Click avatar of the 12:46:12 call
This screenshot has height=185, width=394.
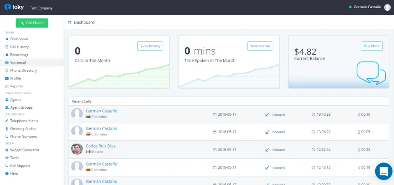pos(77,167)
